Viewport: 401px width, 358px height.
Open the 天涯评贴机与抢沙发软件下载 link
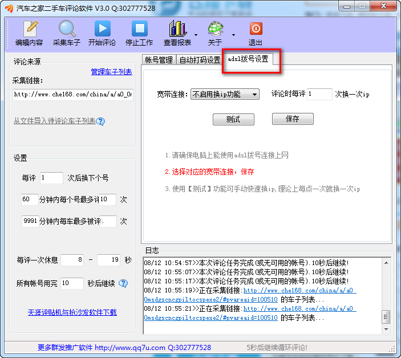72,312
